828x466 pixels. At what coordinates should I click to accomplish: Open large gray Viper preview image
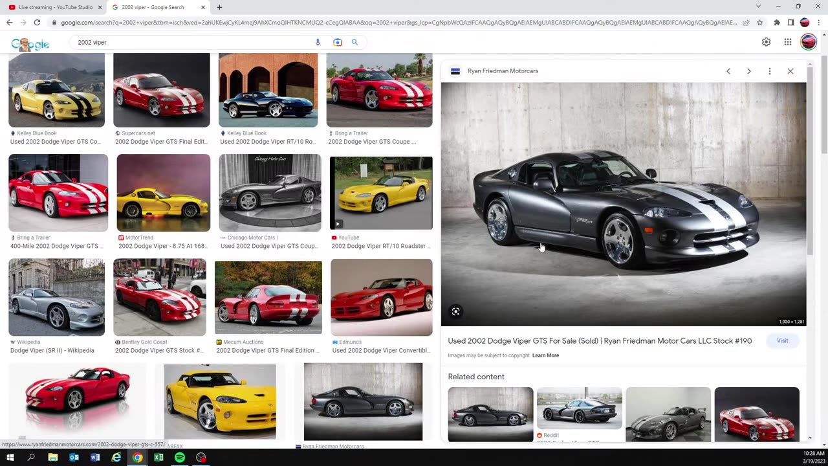click(624, 204)
